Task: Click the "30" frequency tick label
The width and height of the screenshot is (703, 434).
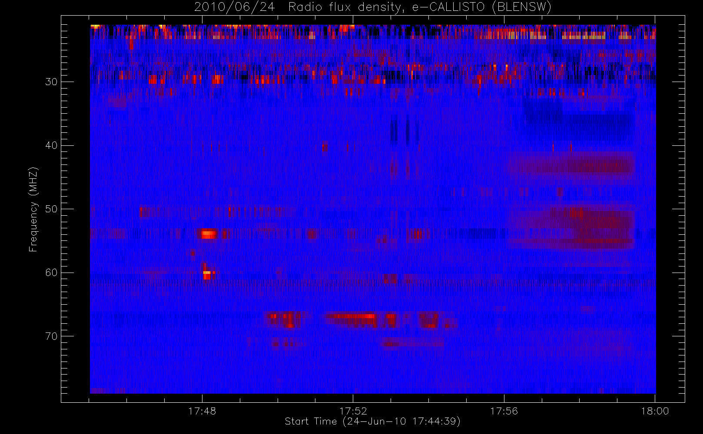Action: tap(51, 82)
